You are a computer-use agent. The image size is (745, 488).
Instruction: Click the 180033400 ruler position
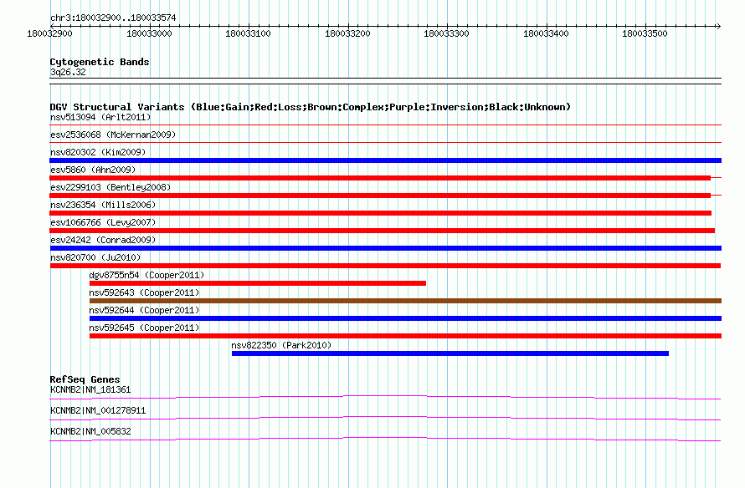[546, 33]
